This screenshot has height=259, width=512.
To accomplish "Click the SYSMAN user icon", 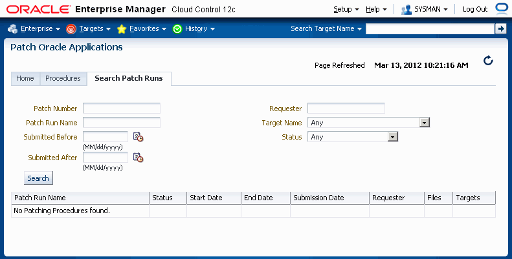I will tap(406, 10).
